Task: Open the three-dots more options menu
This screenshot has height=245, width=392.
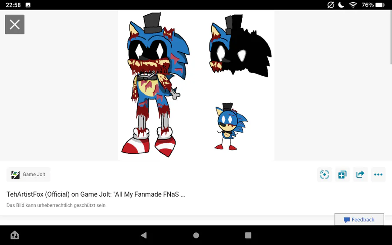Action: 378,175
